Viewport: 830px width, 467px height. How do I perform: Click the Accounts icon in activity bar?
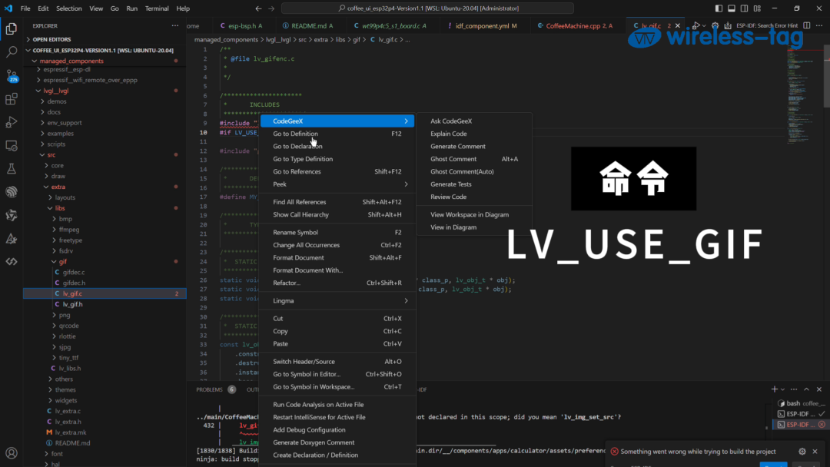coord(12,453)
